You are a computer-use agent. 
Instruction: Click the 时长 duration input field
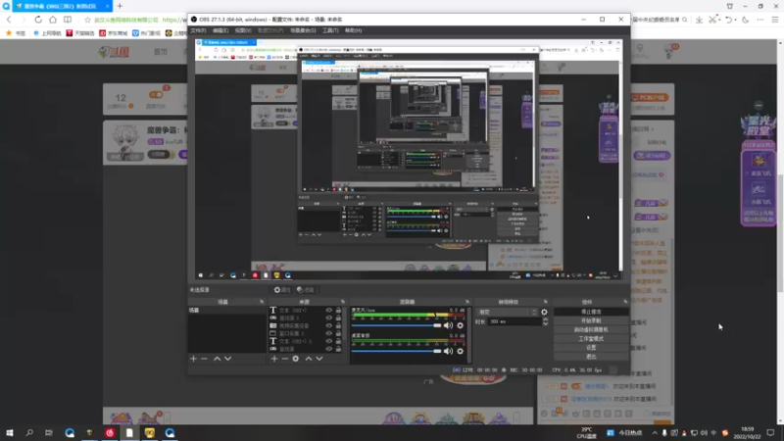pos(514,322)
